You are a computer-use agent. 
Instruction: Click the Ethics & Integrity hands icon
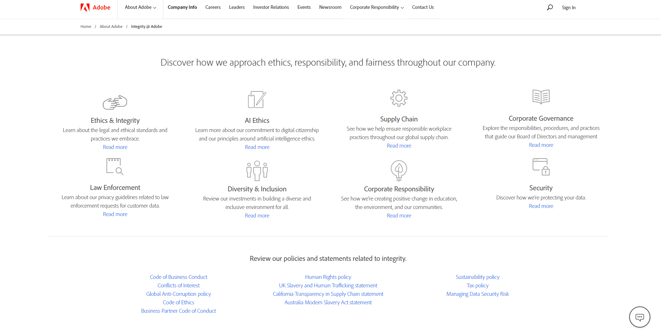(115, 102)
